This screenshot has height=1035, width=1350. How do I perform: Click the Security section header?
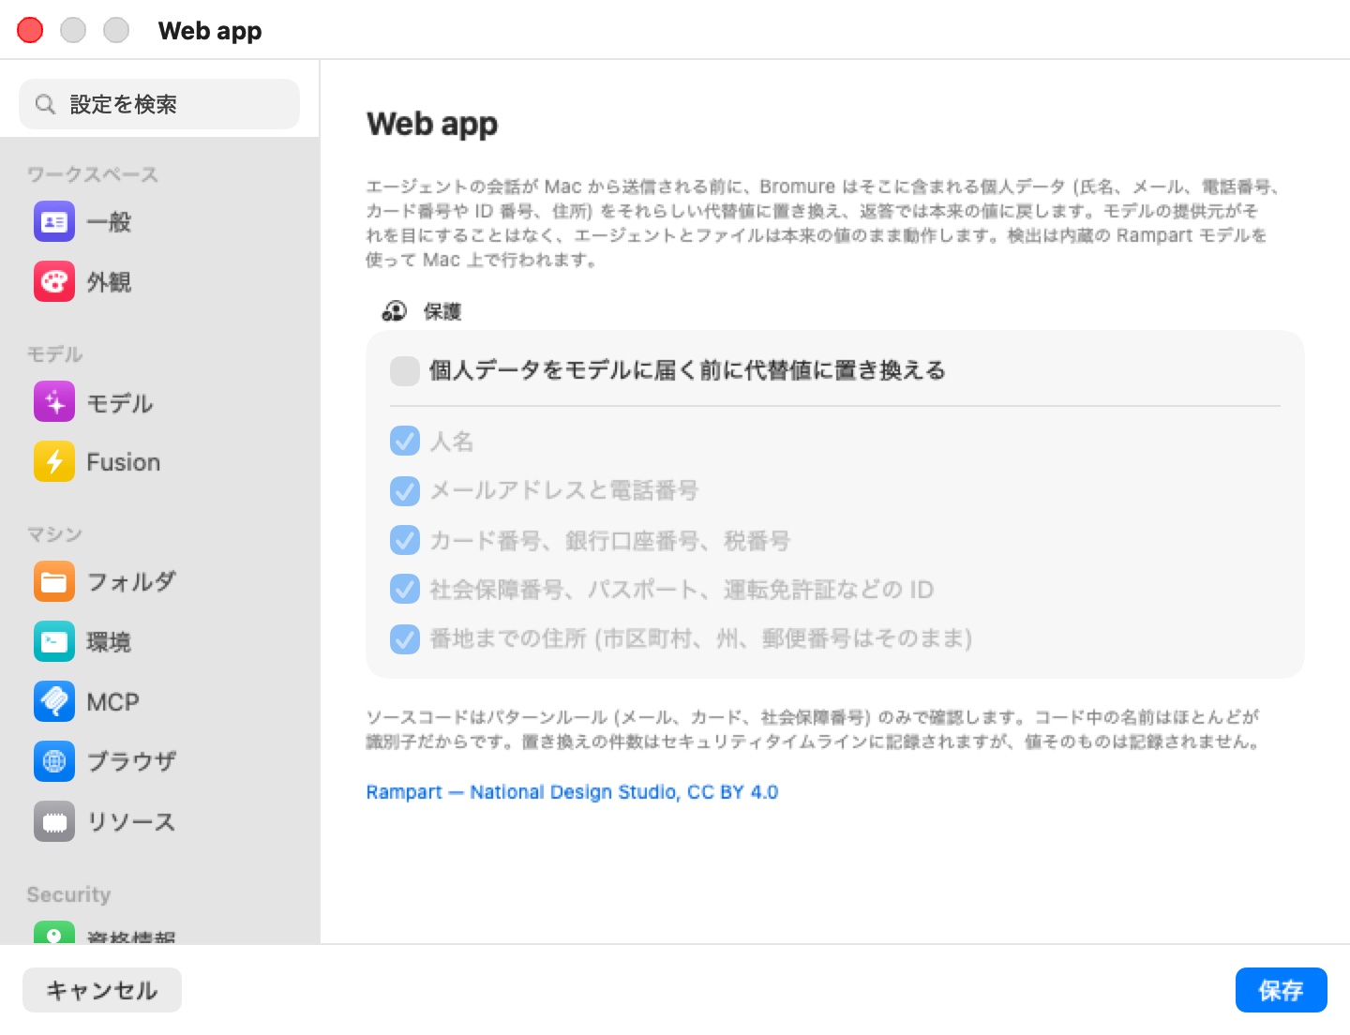pos(68,894)
